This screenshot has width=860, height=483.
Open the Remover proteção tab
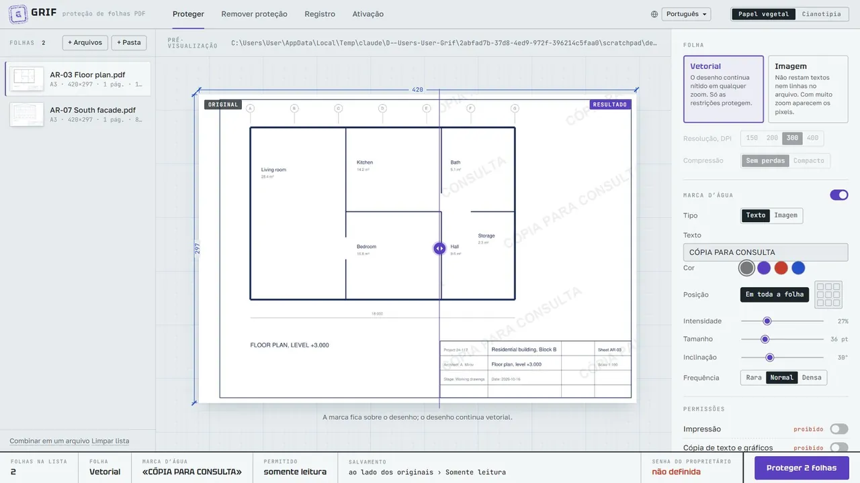tap(254, 14)
